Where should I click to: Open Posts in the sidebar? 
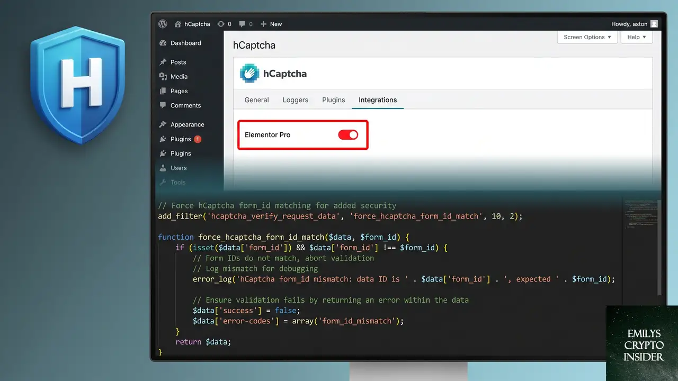(x=179, y=62)
